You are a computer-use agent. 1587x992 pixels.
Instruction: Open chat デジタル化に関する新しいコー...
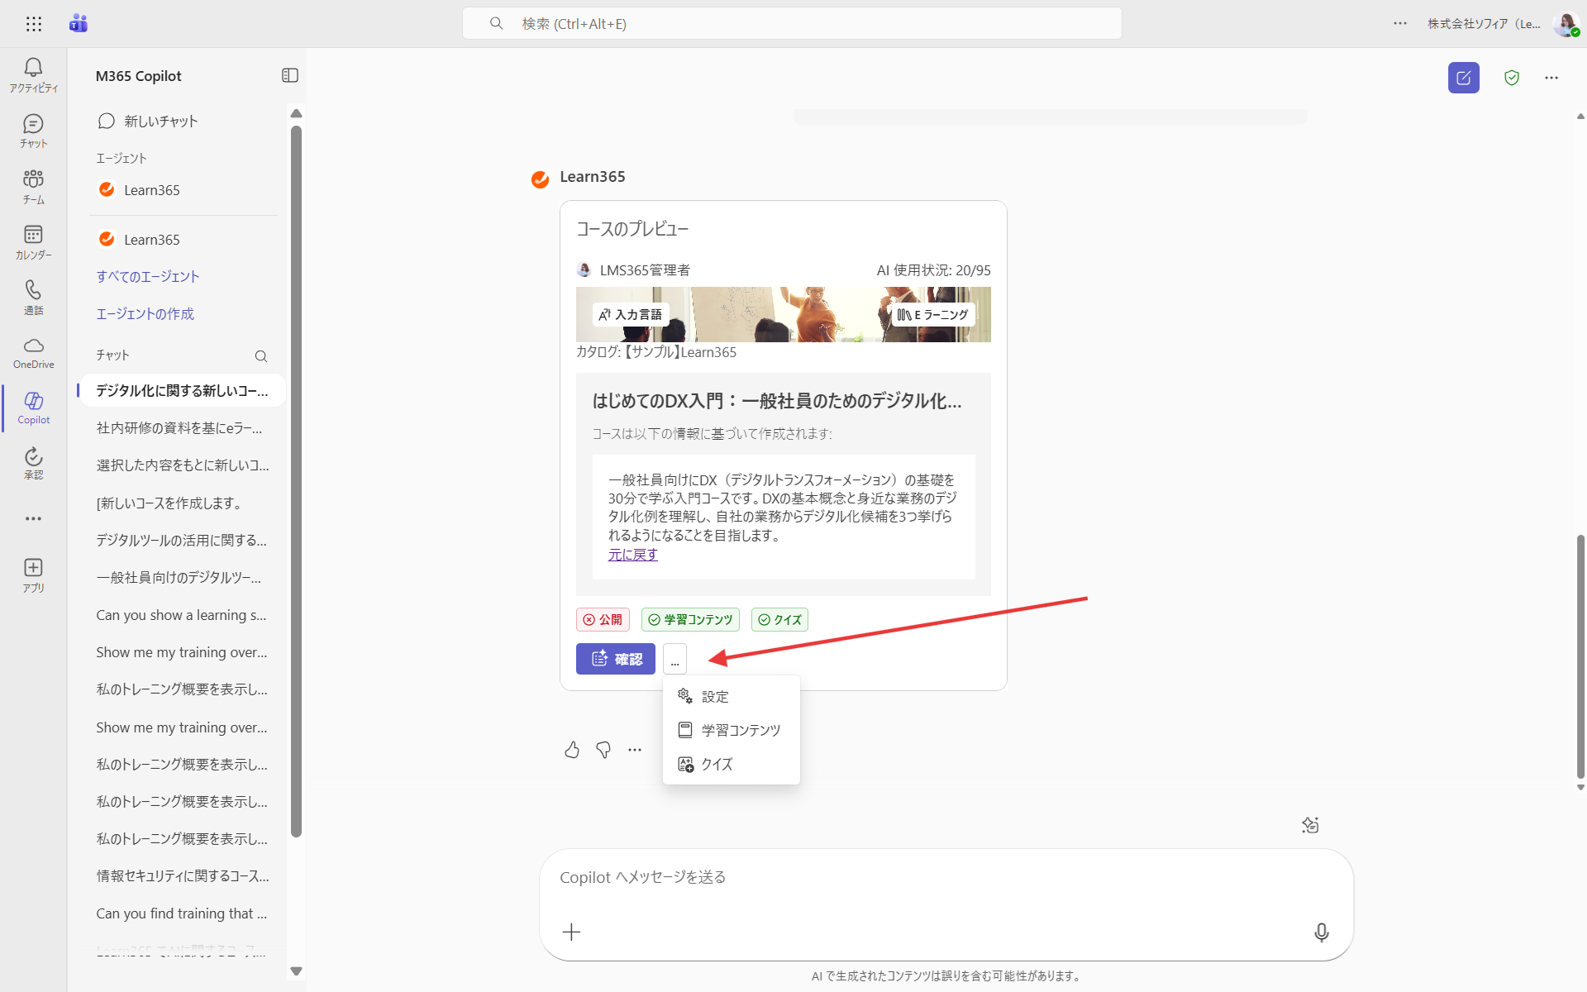pyautogui.click(x=183, y=391)
